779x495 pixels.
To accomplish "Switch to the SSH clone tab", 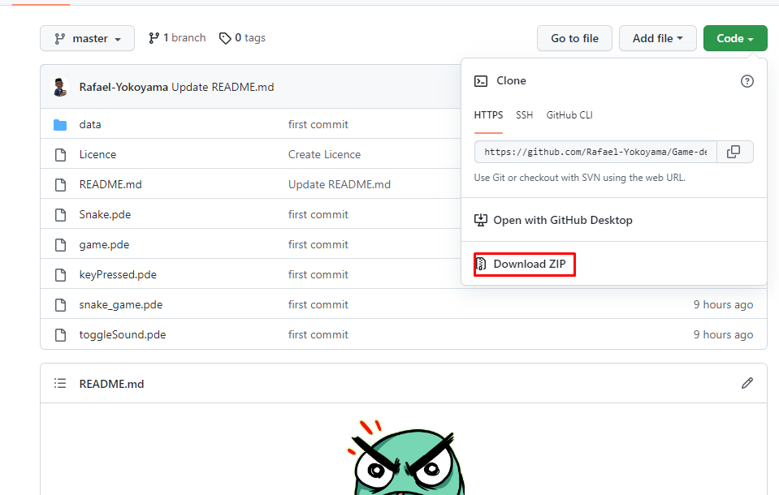I will coord(524,115).
